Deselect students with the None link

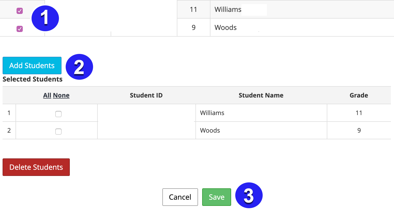[x=61, y=95]
